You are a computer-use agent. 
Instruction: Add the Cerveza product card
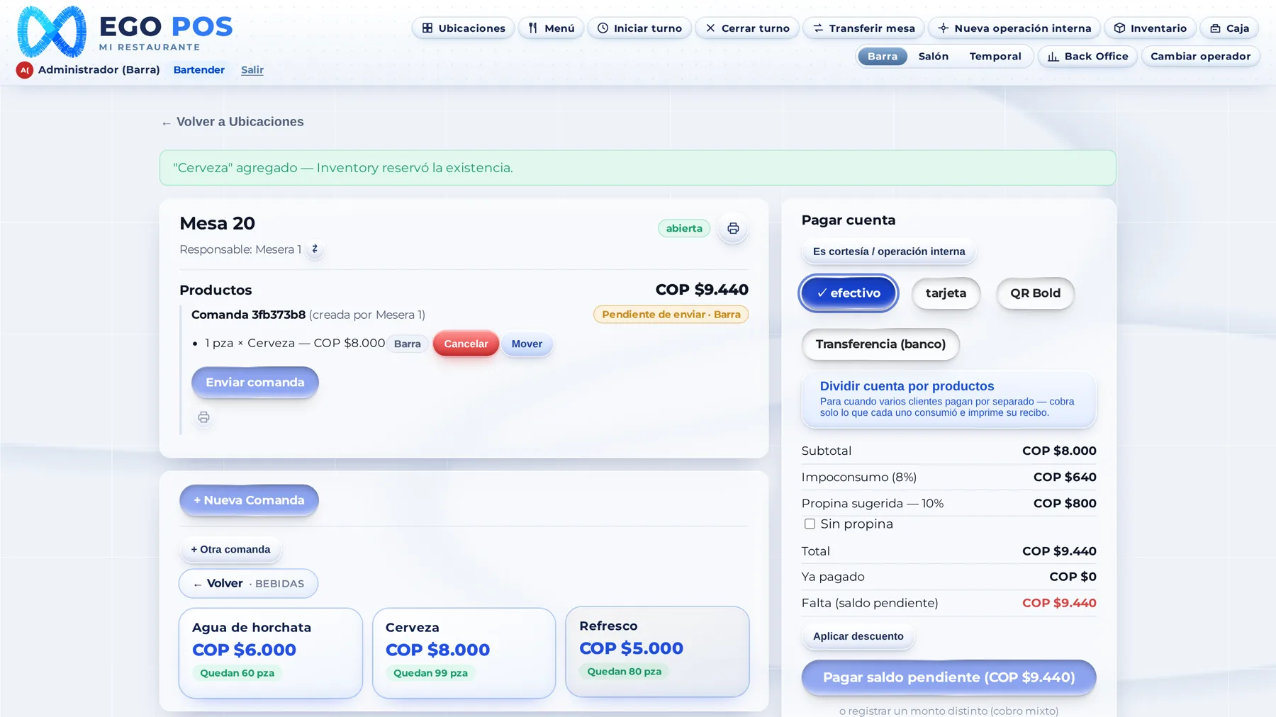pos(464,653)
